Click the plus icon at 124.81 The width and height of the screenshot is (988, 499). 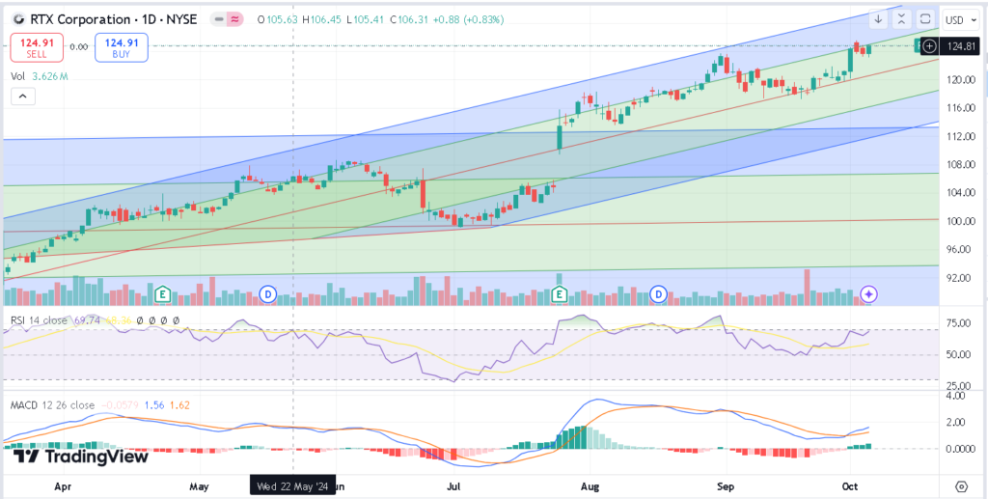(930, 46)
